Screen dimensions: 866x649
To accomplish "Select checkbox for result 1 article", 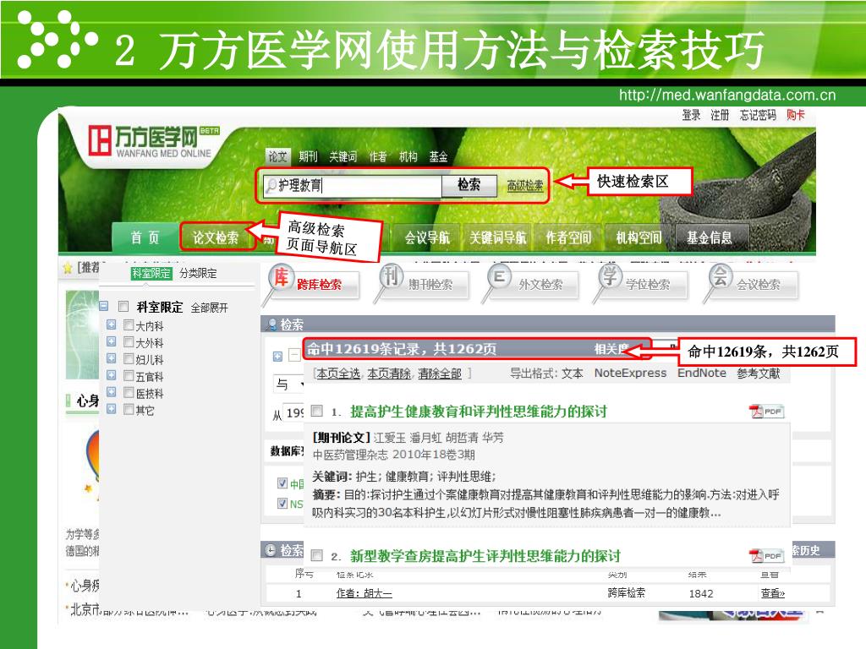I will click(317, 411).
